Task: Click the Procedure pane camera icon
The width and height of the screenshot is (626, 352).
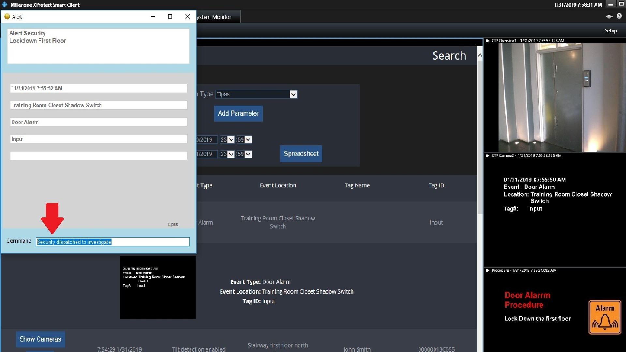Action: pyautogui.click(x=487, y=270)
